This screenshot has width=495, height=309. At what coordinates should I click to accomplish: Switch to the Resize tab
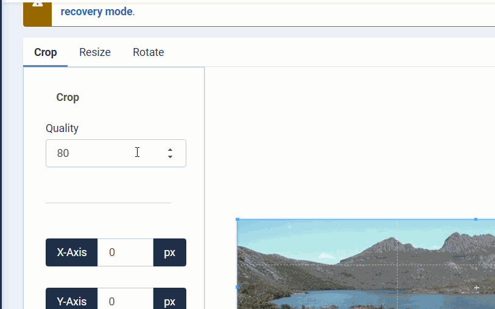point(95,52)
